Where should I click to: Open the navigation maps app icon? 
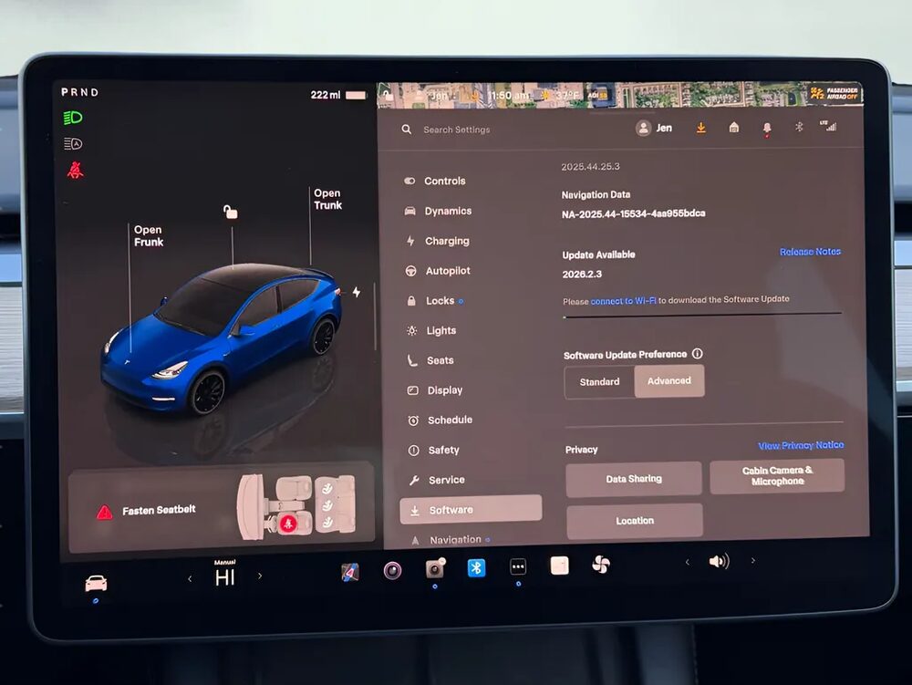click(x=350, y=572)
